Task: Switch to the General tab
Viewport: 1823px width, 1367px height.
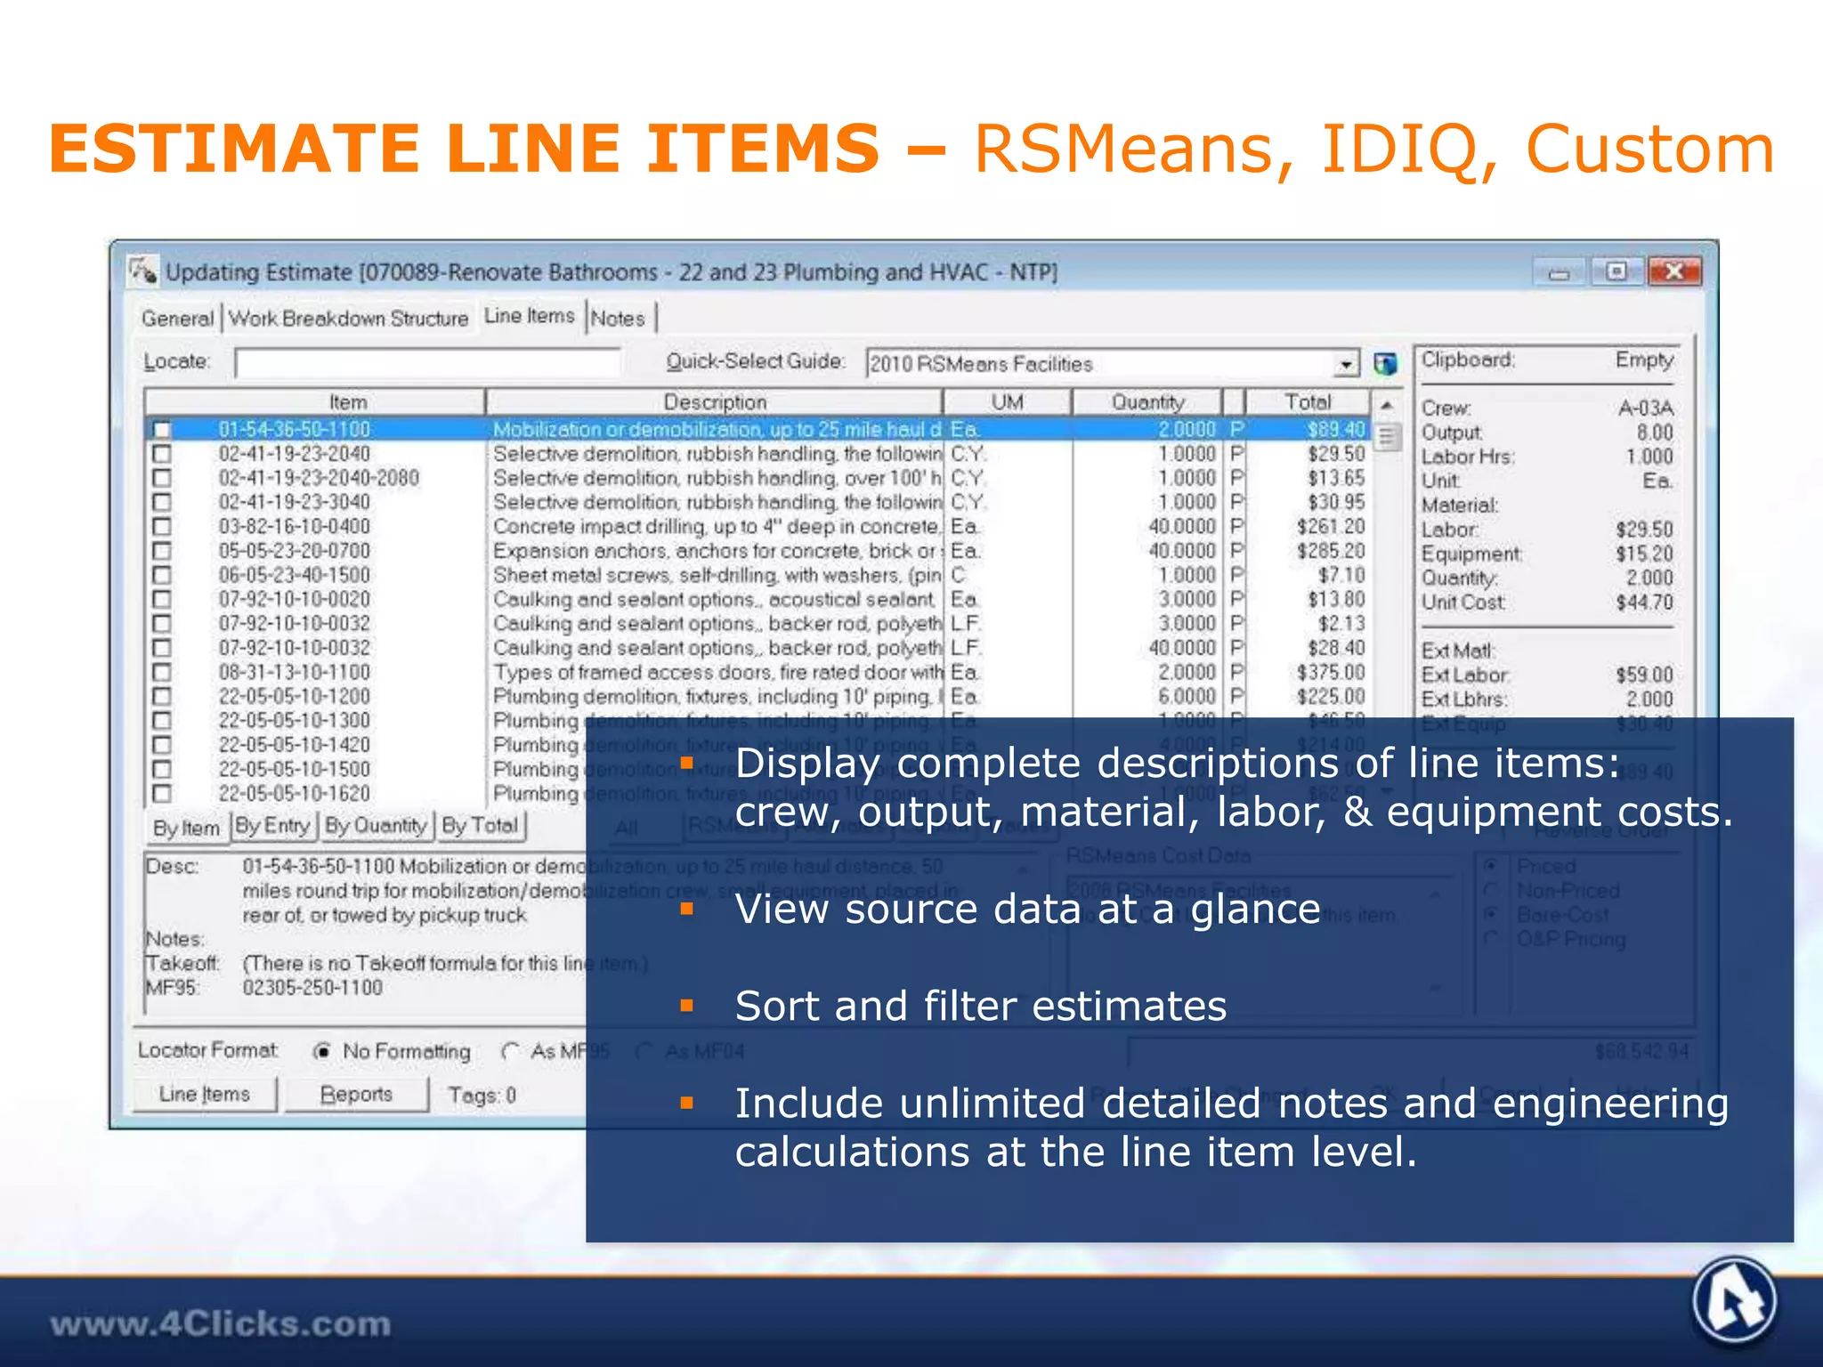Action: (177, 319)
